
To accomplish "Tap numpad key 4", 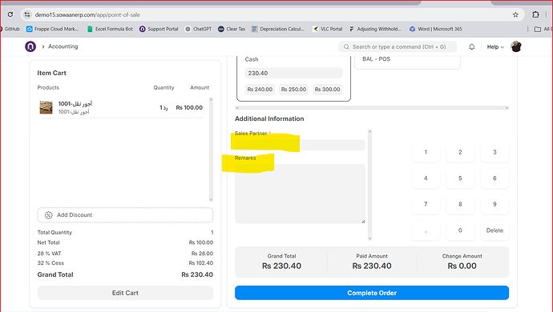I will coord(426,178).
